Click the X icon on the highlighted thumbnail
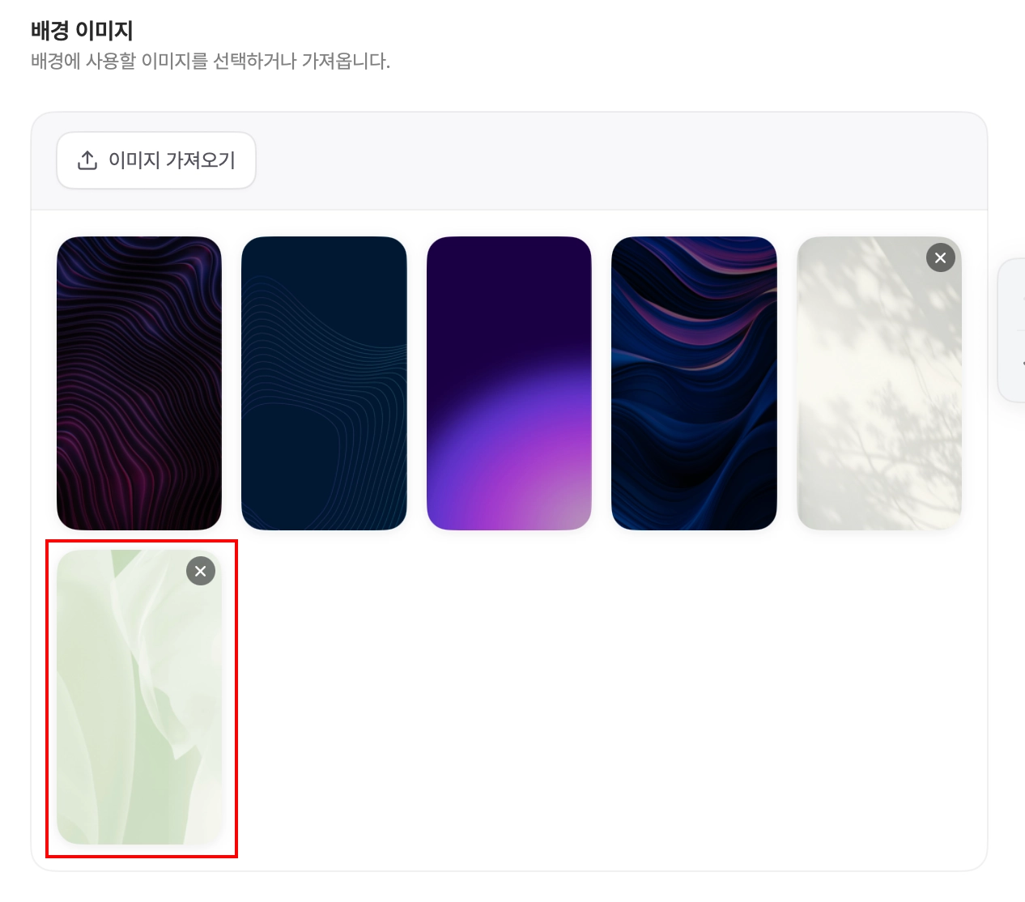The image size is (1025, 902). tap(201, 571)
